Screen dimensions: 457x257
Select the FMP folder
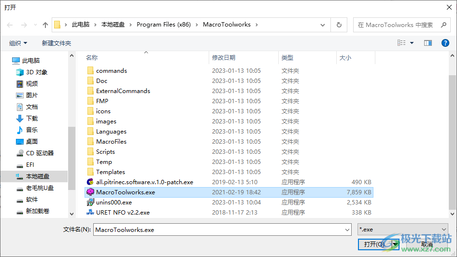coord(102,101)
